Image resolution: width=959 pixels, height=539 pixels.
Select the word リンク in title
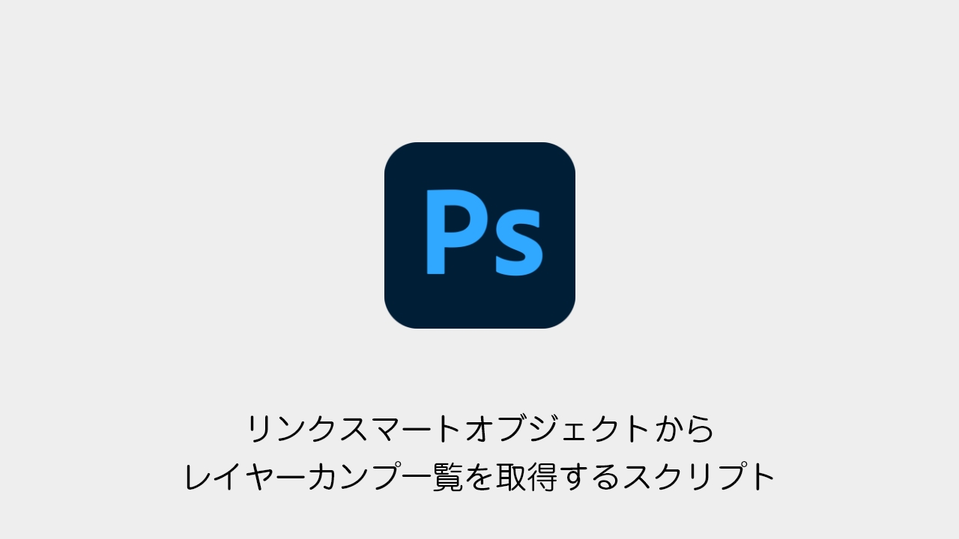point(291,430)
